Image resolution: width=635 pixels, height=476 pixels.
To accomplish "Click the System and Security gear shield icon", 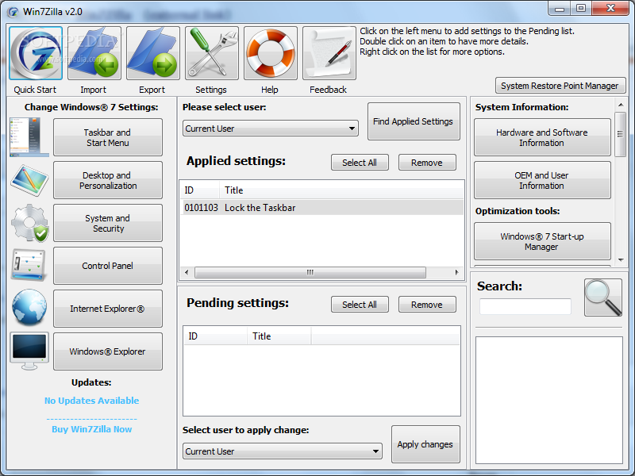I will pyautogui.click(x=29, y=223).
